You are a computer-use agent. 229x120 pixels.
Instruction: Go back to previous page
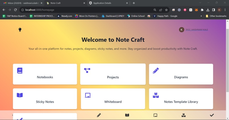4,10
